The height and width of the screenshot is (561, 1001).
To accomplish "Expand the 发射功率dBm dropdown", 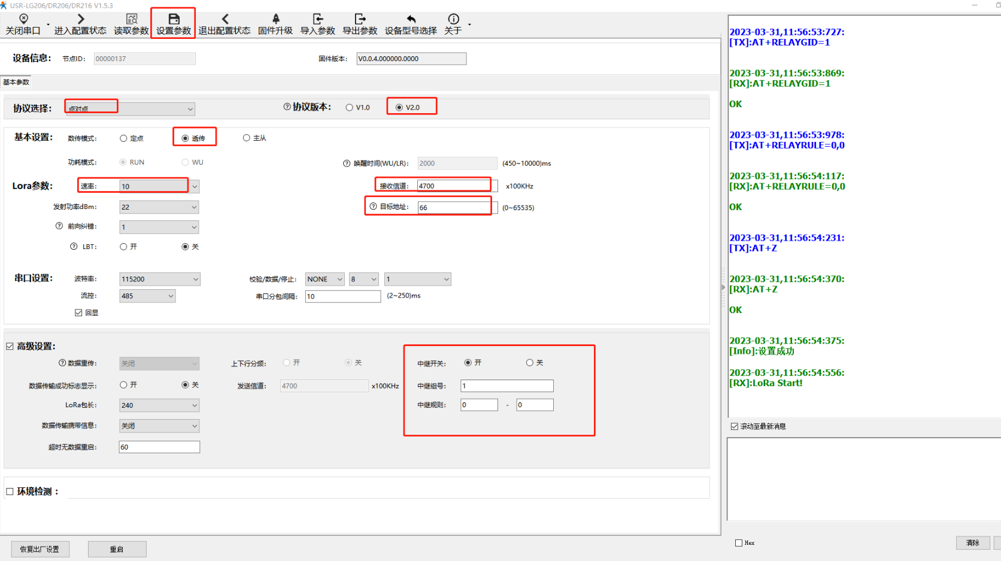I will pyautogui.click(x=194, y=207).
